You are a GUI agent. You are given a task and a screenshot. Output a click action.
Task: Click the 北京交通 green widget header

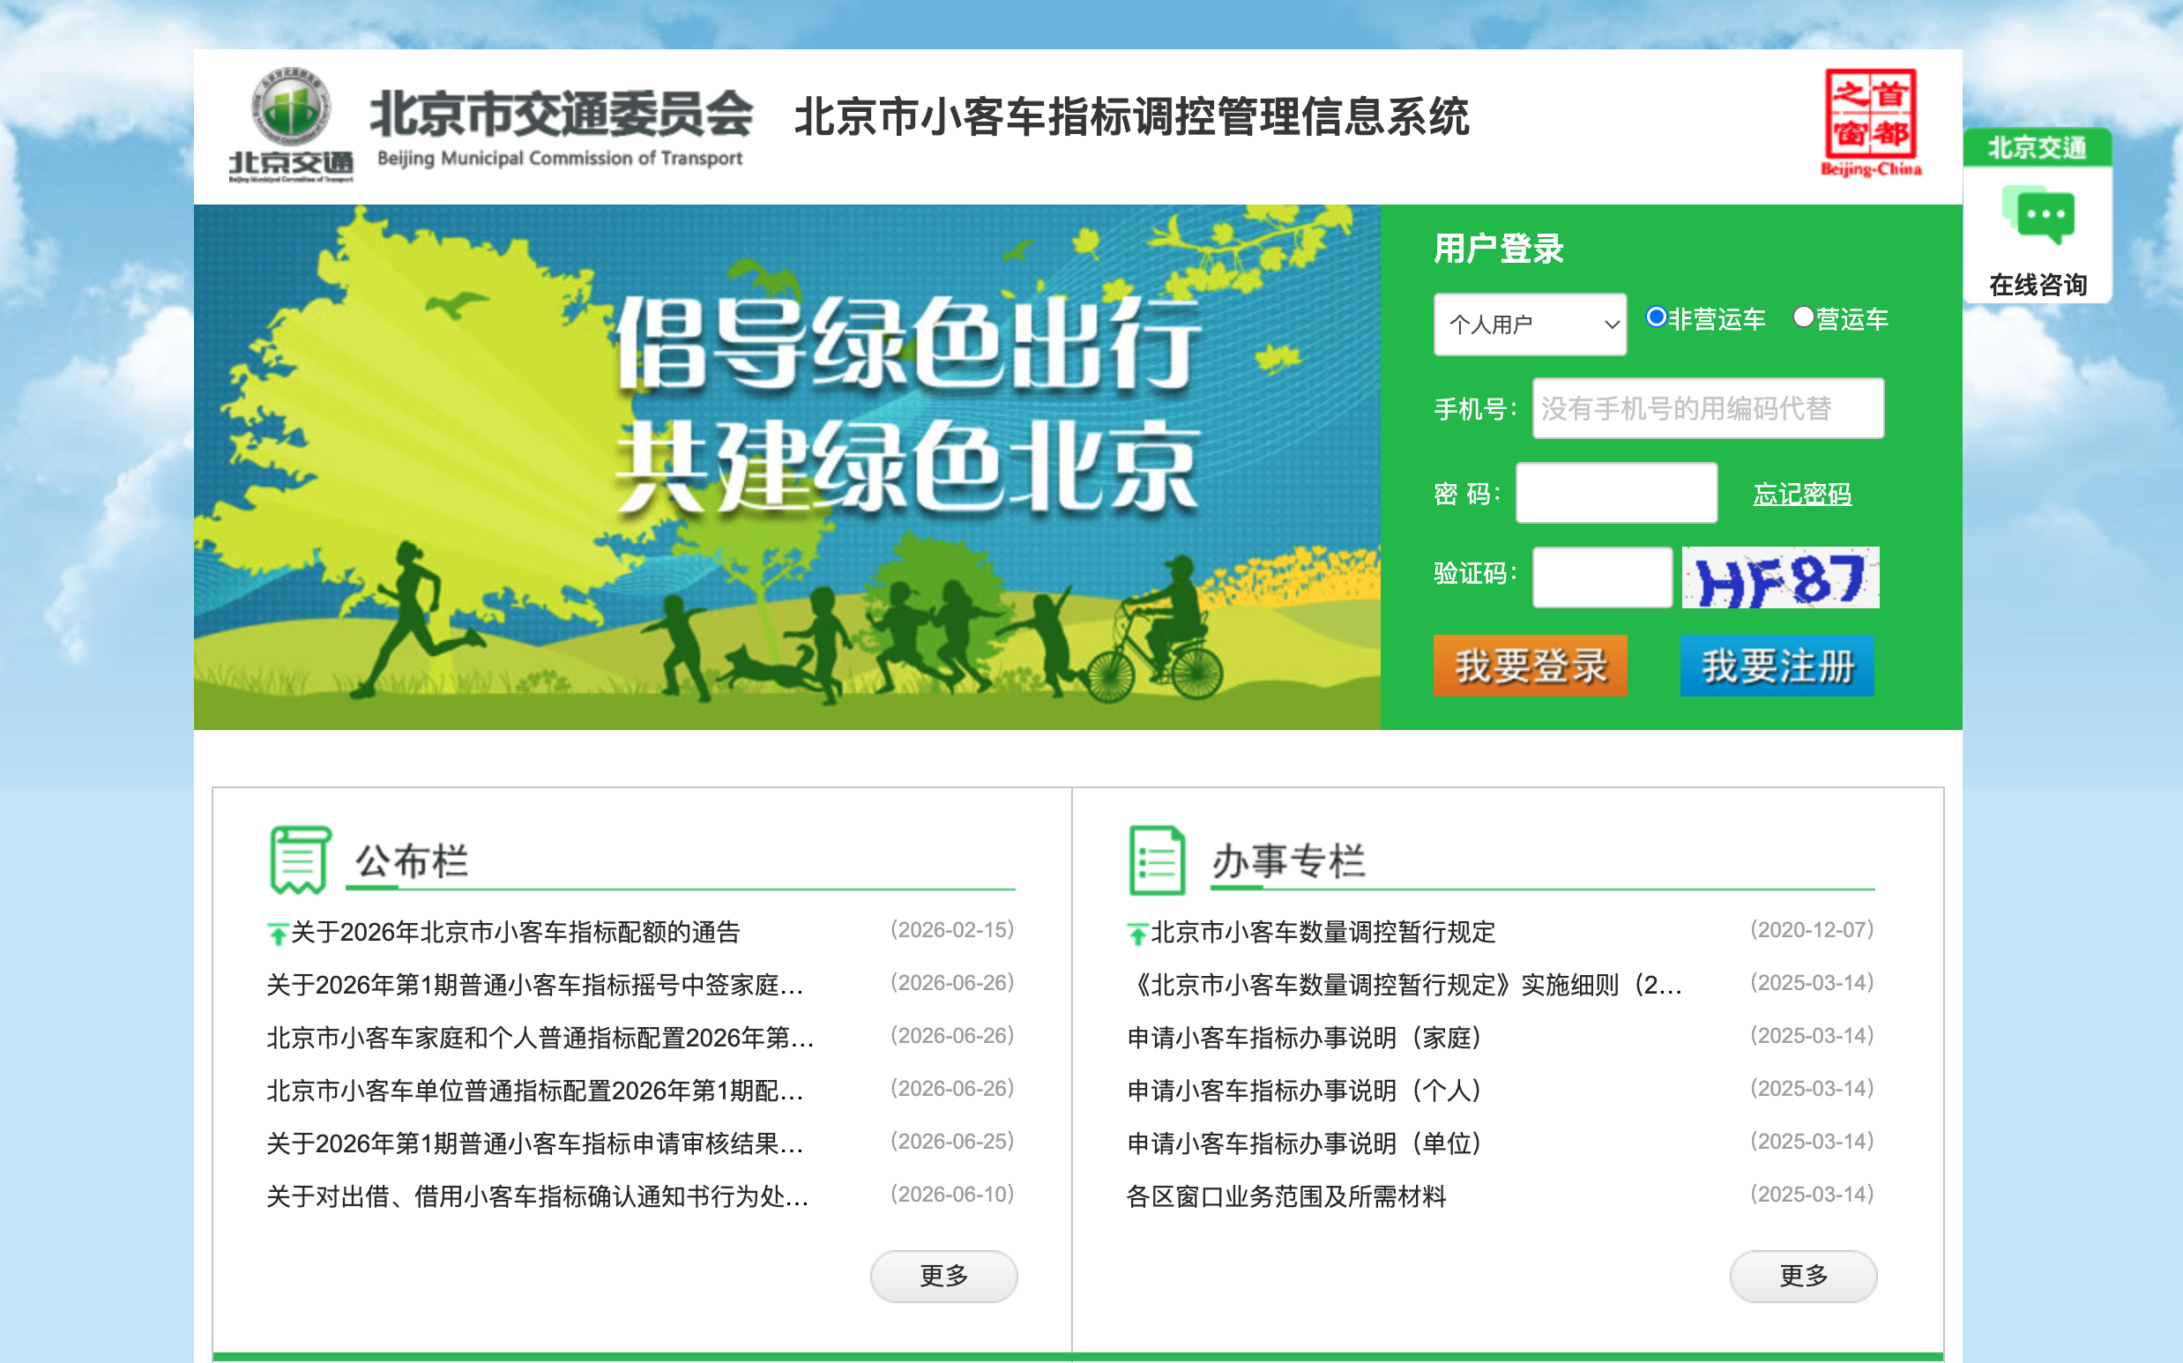click(2037, 147)
